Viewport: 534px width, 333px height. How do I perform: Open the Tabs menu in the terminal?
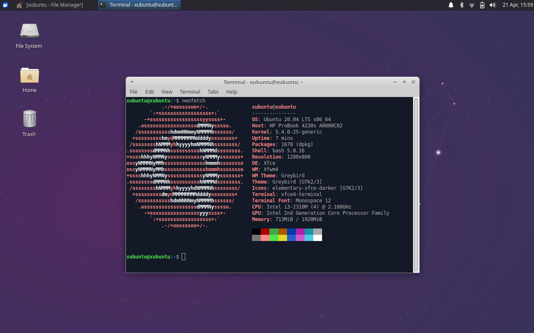213,92
